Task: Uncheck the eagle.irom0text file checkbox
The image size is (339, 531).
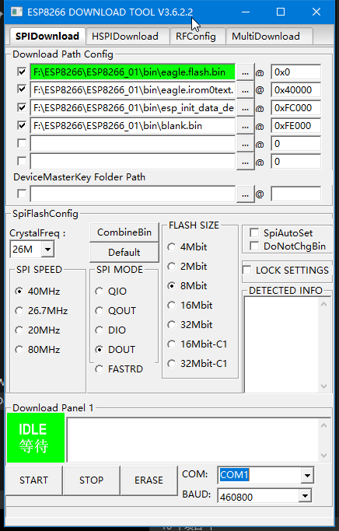Action: point(22,89)
